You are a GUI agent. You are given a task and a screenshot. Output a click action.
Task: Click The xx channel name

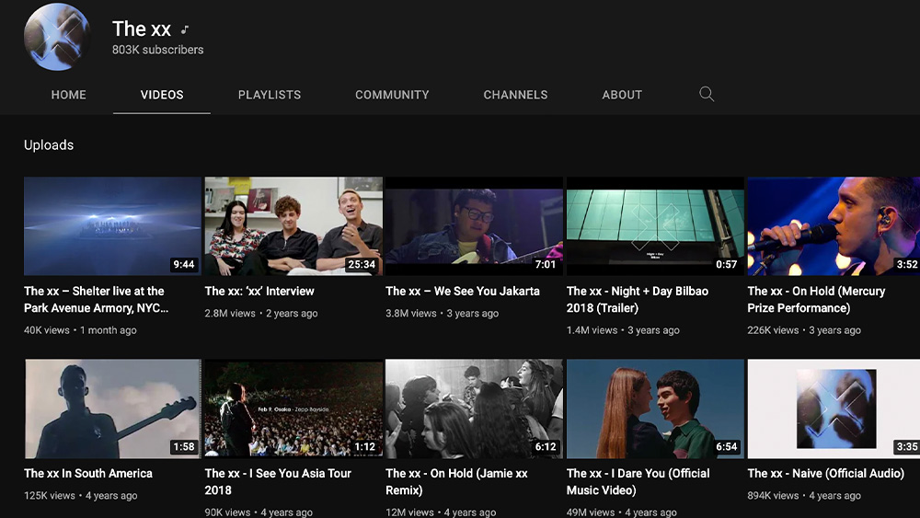point(142,29)
